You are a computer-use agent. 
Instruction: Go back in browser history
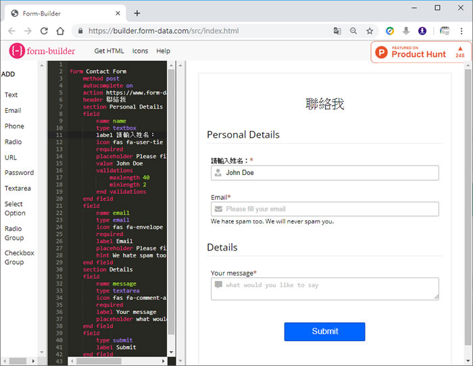[11, 31]
